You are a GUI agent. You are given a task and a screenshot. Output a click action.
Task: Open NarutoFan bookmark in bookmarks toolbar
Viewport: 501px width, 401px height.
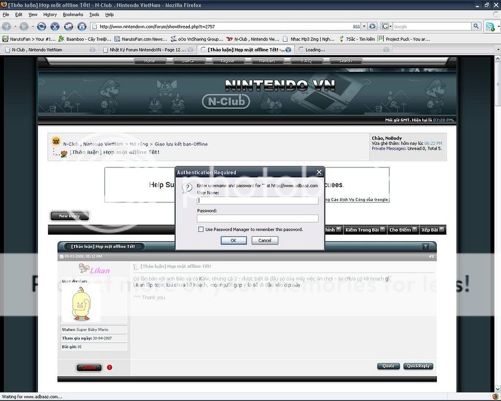29,39
